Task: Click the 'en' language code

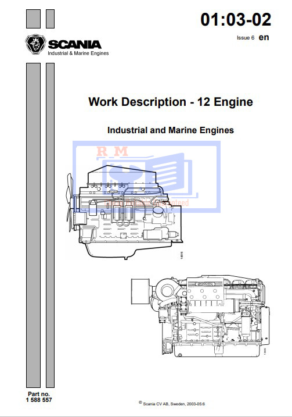Action: 264,37
